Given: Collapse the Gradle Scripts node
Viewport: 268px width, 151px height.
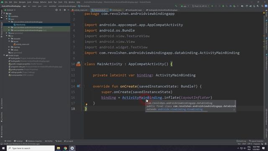Looking at the screenshot, I should coord(4,55).
